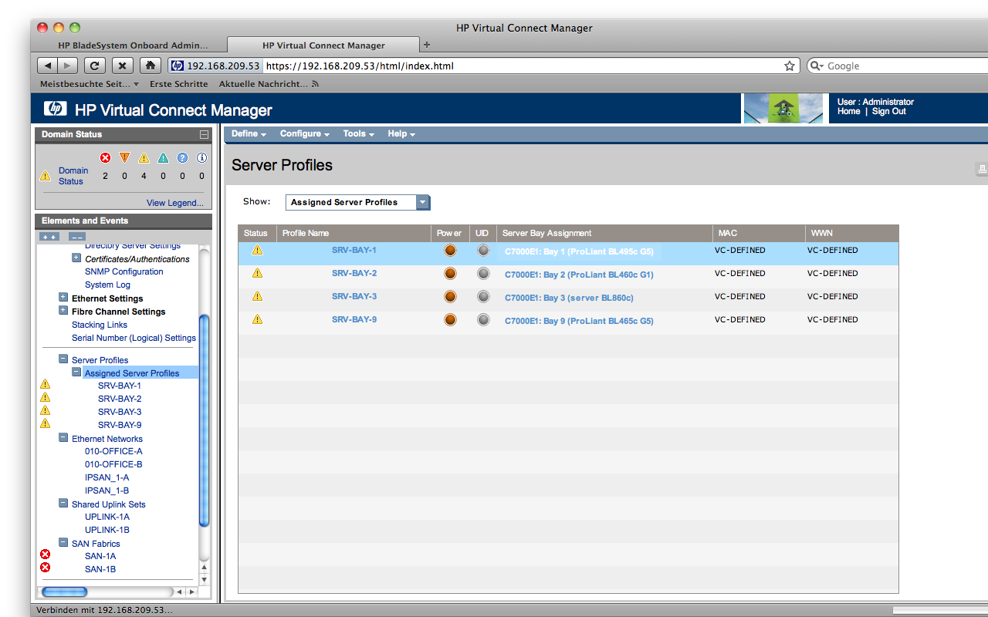988x617 pixels.
Task: Collapse the Domain Status panel
Action: pos(204,134)
